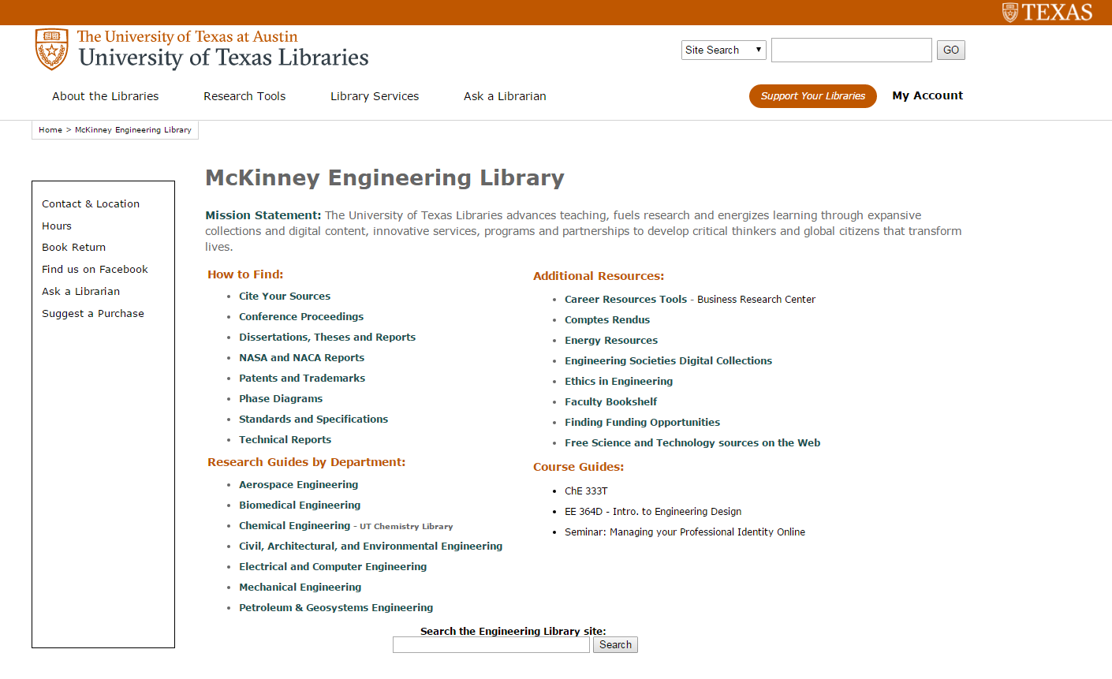Open Comptes Rendus link
This screenshot has height=679, width=1112.
[x=607, y=319]
